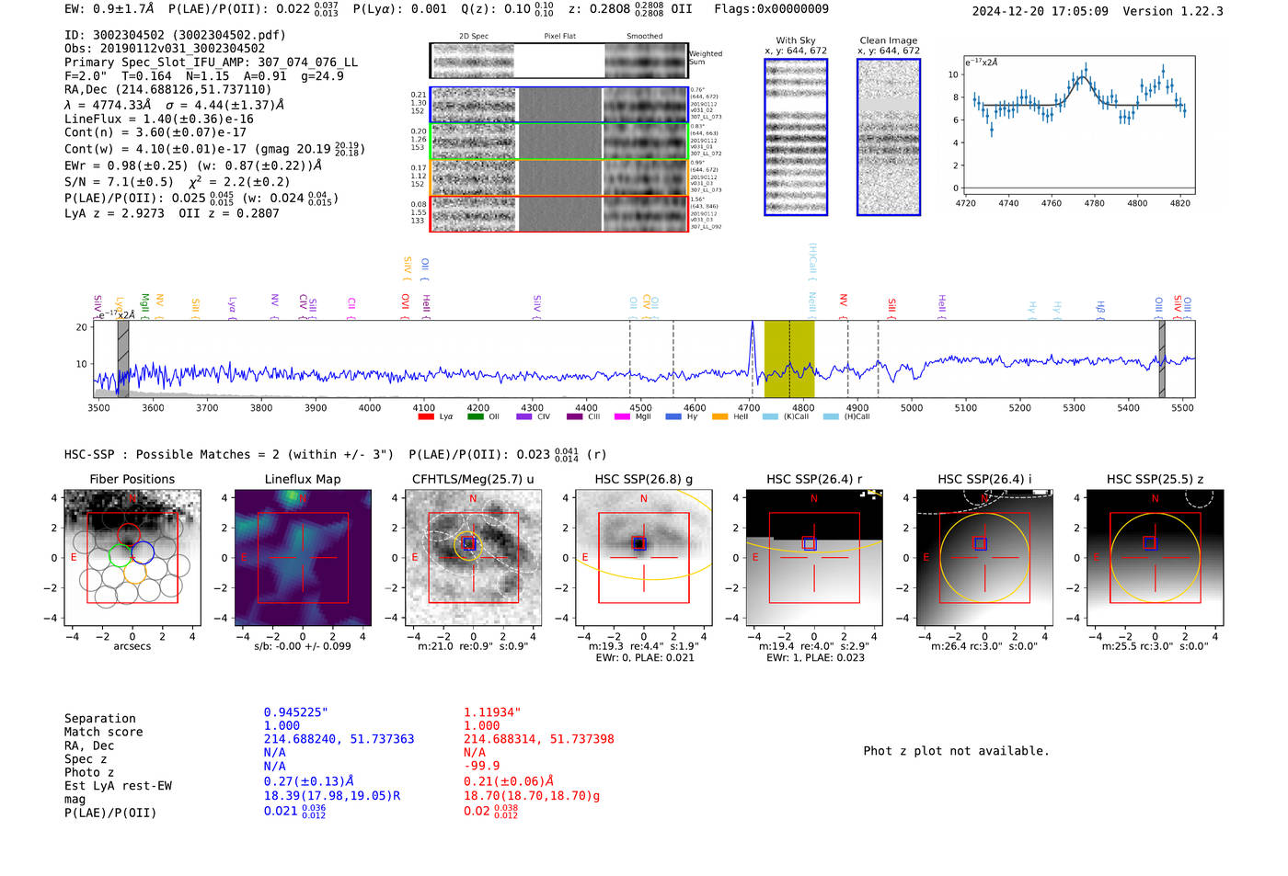Select the Obs 20190112v031_3002304502 text
This screenshot has width=1288, height=876.
click(165, 49)
